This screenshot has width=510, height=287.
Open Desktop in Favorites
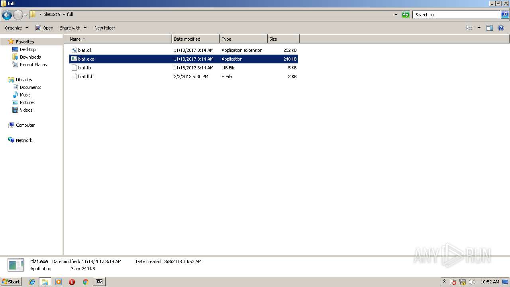pos(27,49)
